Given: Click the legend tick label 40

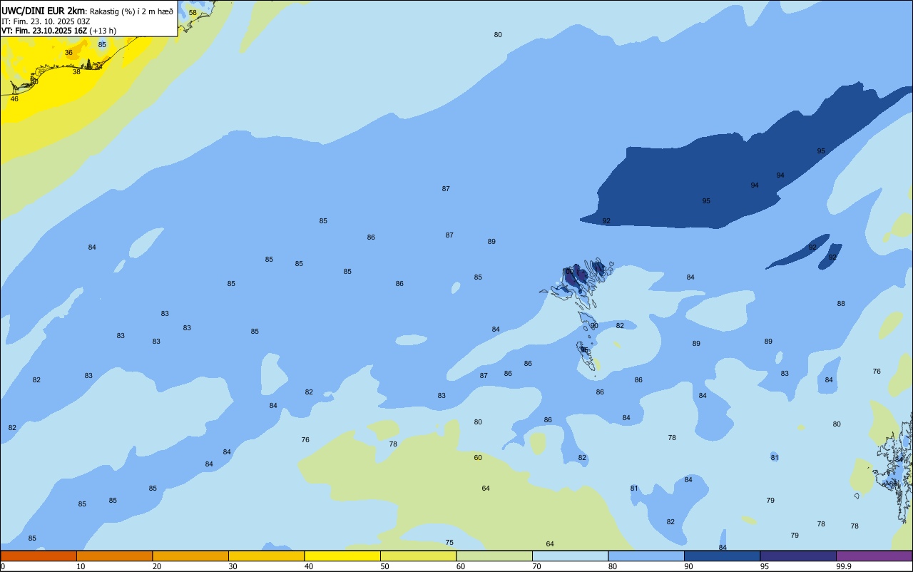Looking at the screenshot, I should coord(309,566).
